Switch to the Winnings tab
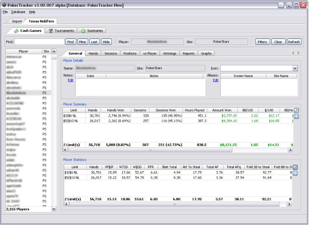This screenshot has height=225, width=309. (170, 53)
